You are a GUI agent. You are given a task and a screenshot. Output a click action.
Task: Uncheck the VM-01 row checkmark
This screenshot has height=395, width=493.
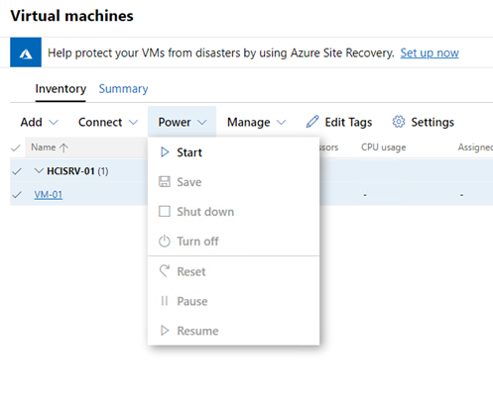pos(17,195)
